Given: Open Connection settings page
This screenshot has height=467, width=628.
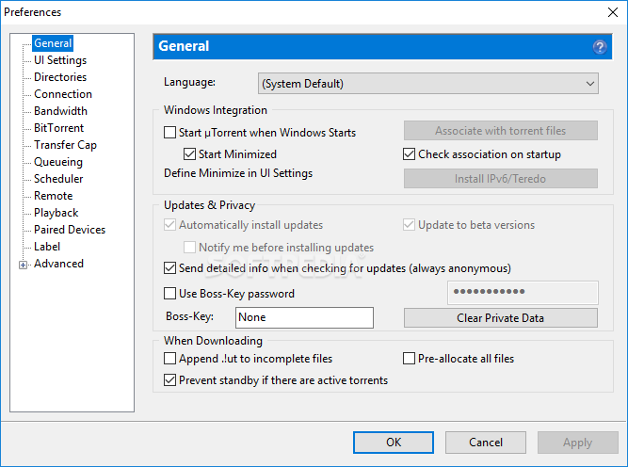Looking at the screenshot, I should pyautogui.click(x=63, y=94).
